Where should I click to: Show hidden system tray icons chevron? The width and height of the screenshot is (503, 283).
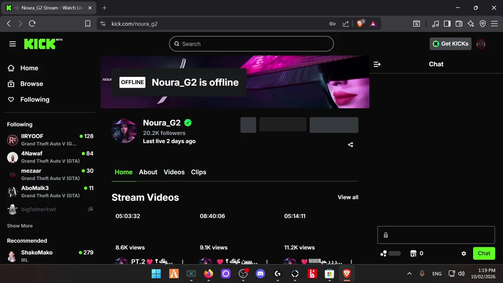point(409,274)
